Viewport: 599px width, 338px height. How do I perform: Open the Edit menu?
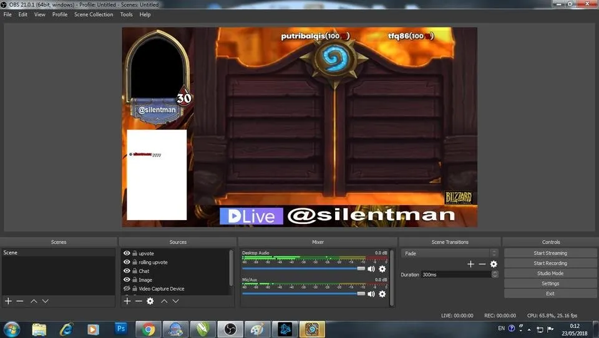coord(23,14)
